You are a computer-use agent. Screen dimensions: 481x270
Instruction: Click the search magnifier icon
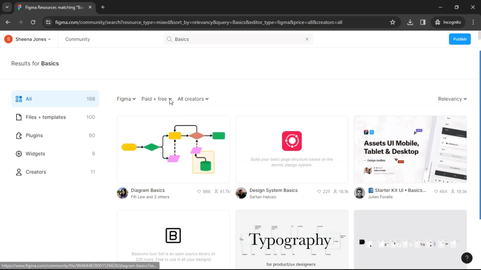[x=169, y=39]
